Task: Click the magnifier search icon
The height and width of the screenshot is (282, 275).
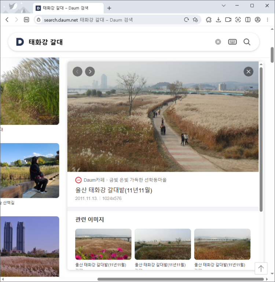Action: pyautogui.click(x=247, y=42)
